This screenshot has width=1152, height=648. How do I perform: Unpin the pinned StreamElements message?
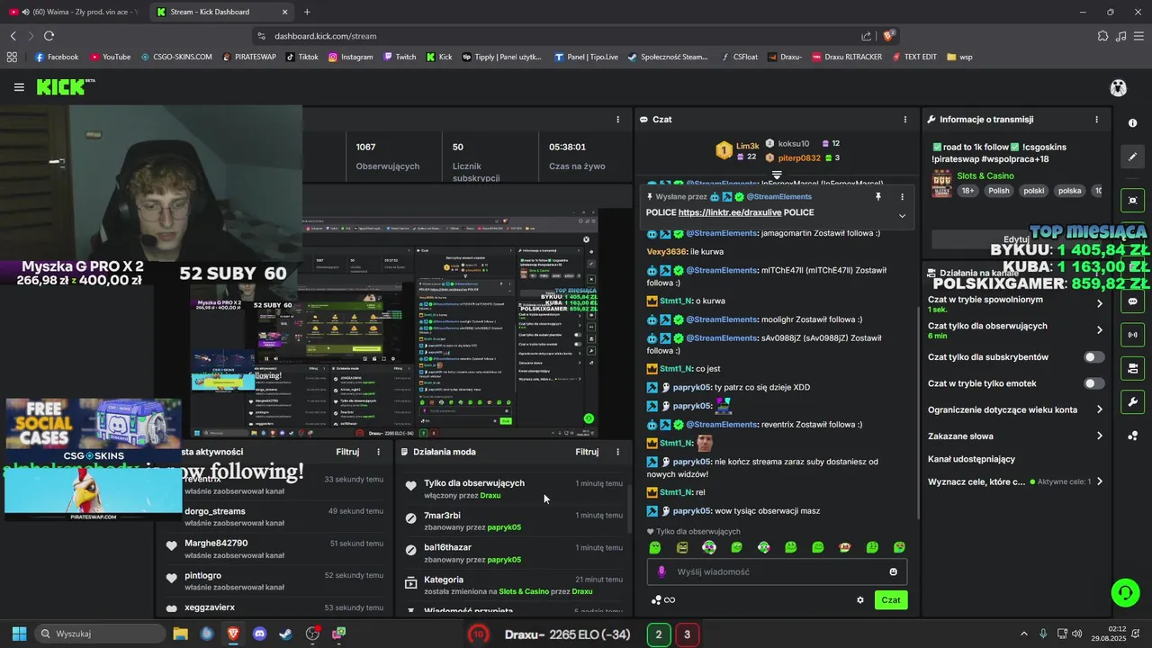878,196
